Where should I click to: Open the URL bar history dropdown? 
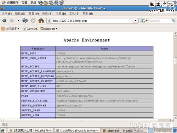pyautogui.click(x=136, y=21)
